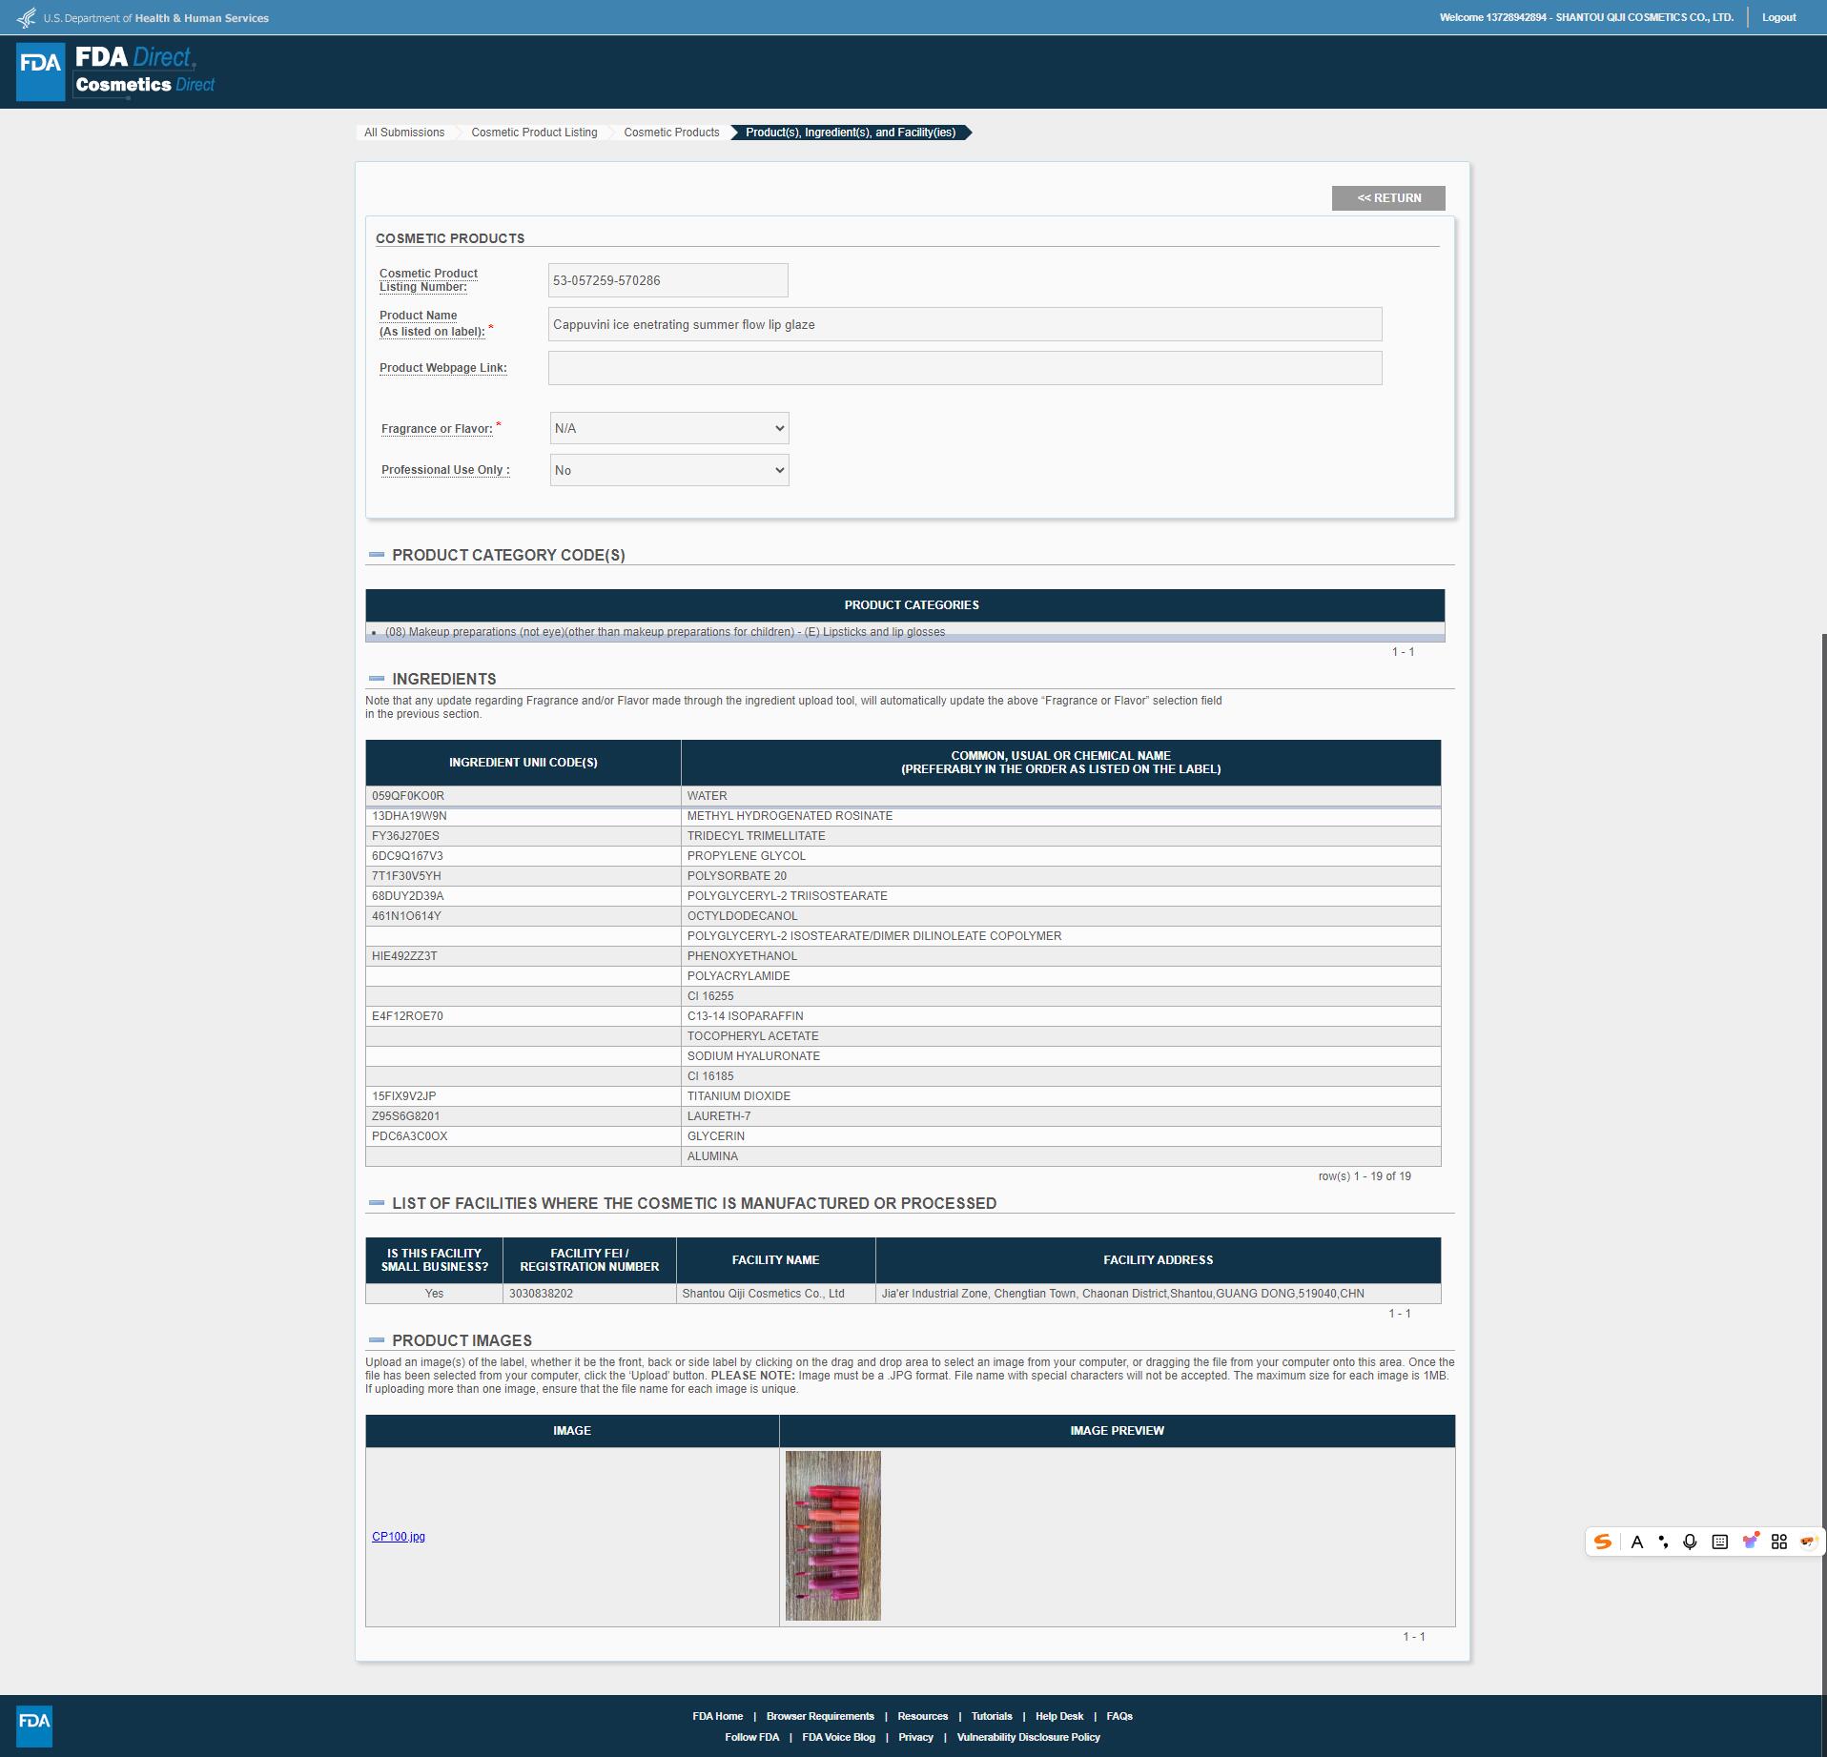Switch input language with the A icon
This screenshot has height=1757, width=1827.
(x=1636, y=1542)
